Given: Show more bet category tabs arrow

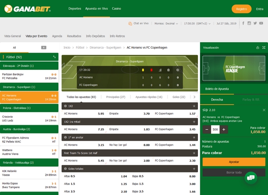Looking at the screenshot, I should pos(194,97).
